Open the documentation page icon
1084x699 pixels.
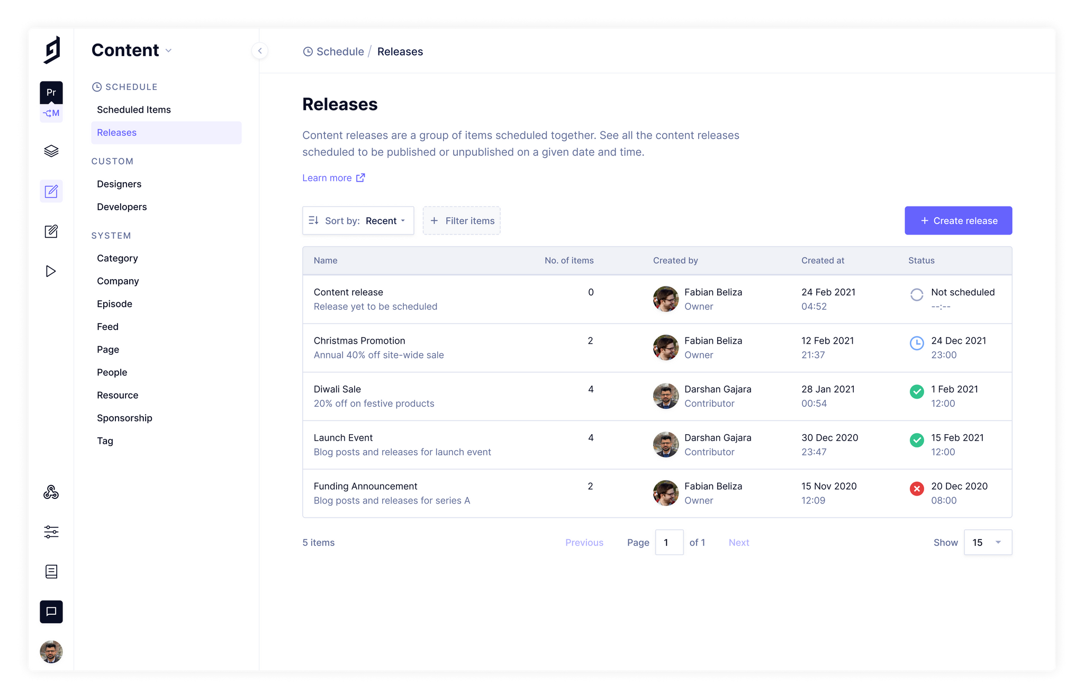(51, 571)
